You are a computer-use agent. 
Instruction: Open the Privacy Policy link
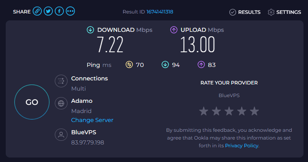point(242,146)
